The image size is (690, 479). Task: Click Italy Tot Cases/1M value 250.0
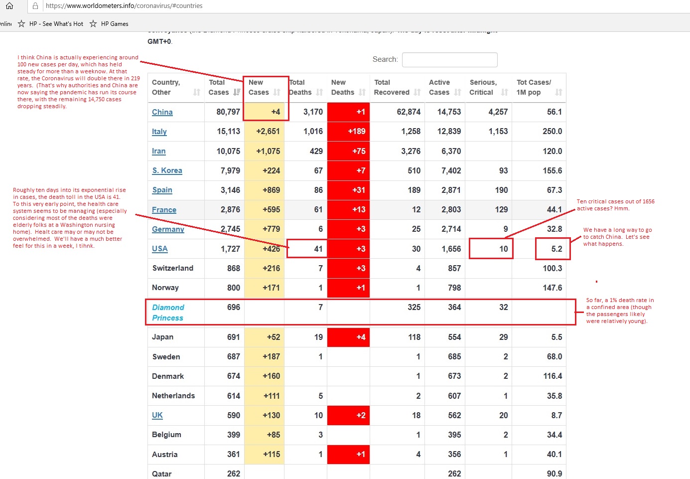(552, 131)
